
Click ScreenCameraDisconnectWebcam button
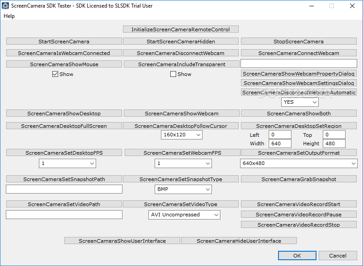pos(181,53)
